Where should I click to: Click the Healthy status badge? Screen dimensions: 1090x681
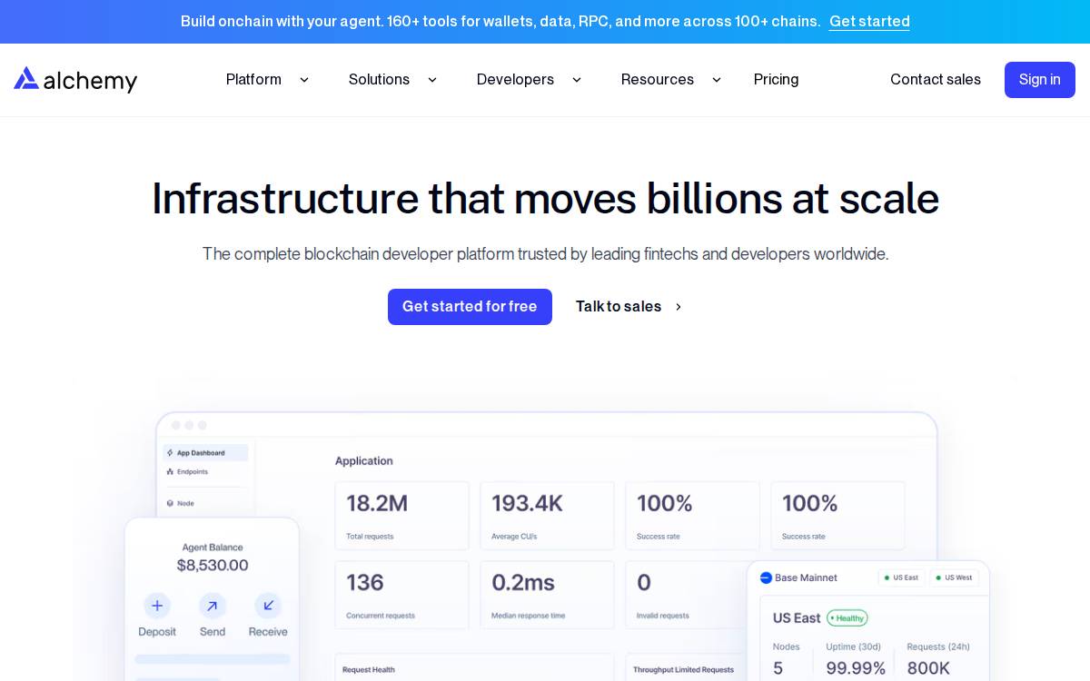(847, 618)
